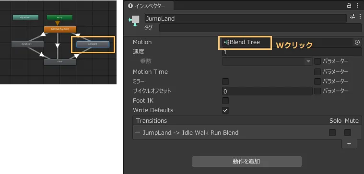Click the Write Defaults label
The height and width of the screenshot is (174, 364).
[x=153, y=110]
